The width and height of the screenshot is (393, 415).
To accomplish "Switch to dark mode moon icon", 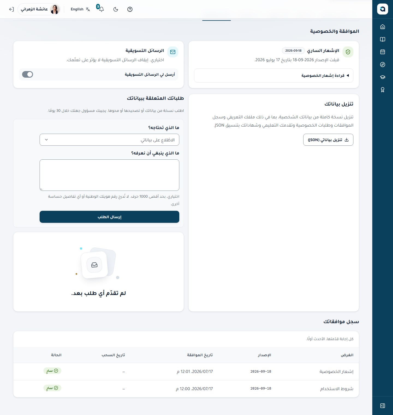I will click(x=116, y=9).
